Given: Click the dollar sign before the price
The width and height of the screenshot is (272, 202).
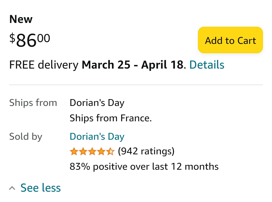Looking at the screenshot, I should (x=12, y=38).
